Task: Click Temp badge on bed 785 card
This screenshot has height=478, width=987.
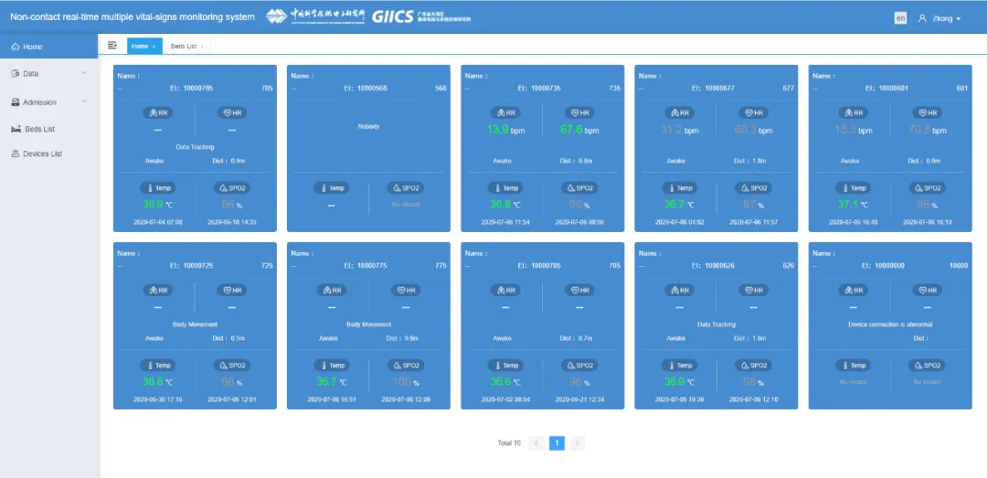Action: coord(157,187)
